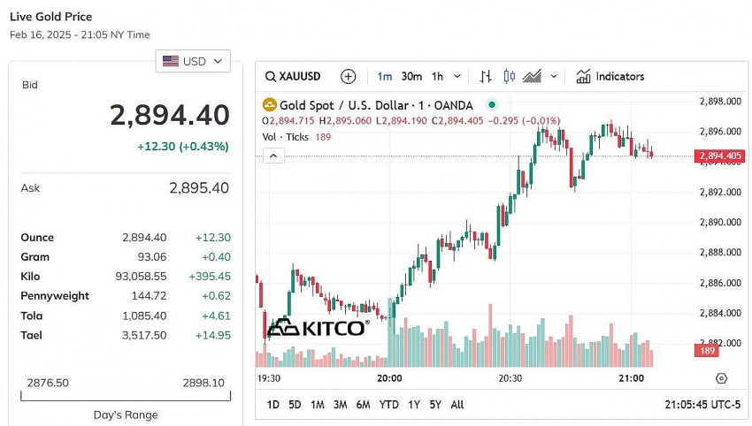Expand the chart style dropdown chevron

[x=554, y=77]
